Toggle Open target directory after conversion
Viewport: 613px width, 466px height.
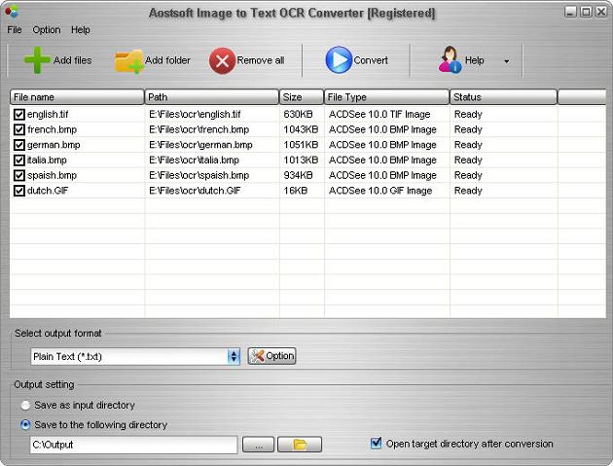click(376, 444)
